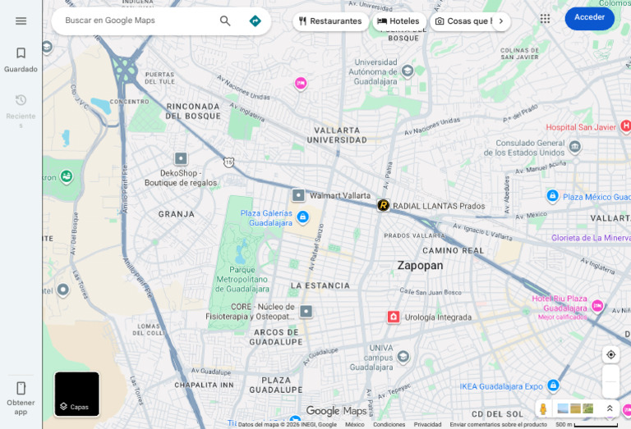Open the Google apps grid
631x429 pixels.
(x=545, y=19)
